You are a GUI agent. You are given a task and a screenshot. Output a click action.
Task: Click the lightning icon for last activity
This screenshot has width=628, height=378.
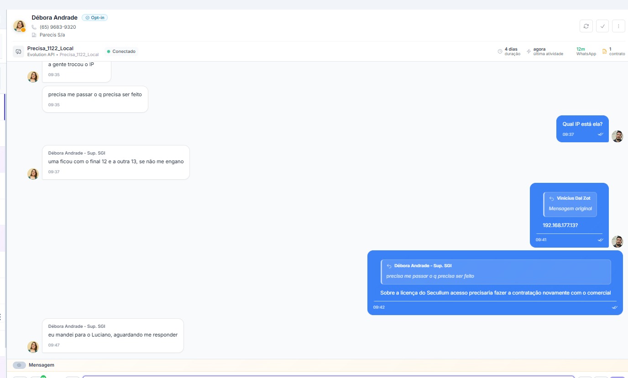pyautogui.click(x=529, y=52)
